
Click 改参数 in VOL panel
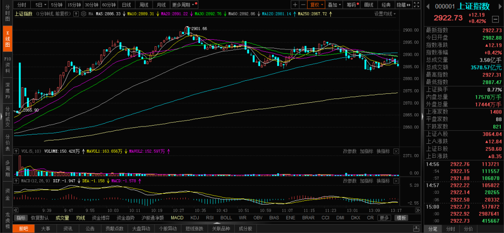click(x=350, y=151)
